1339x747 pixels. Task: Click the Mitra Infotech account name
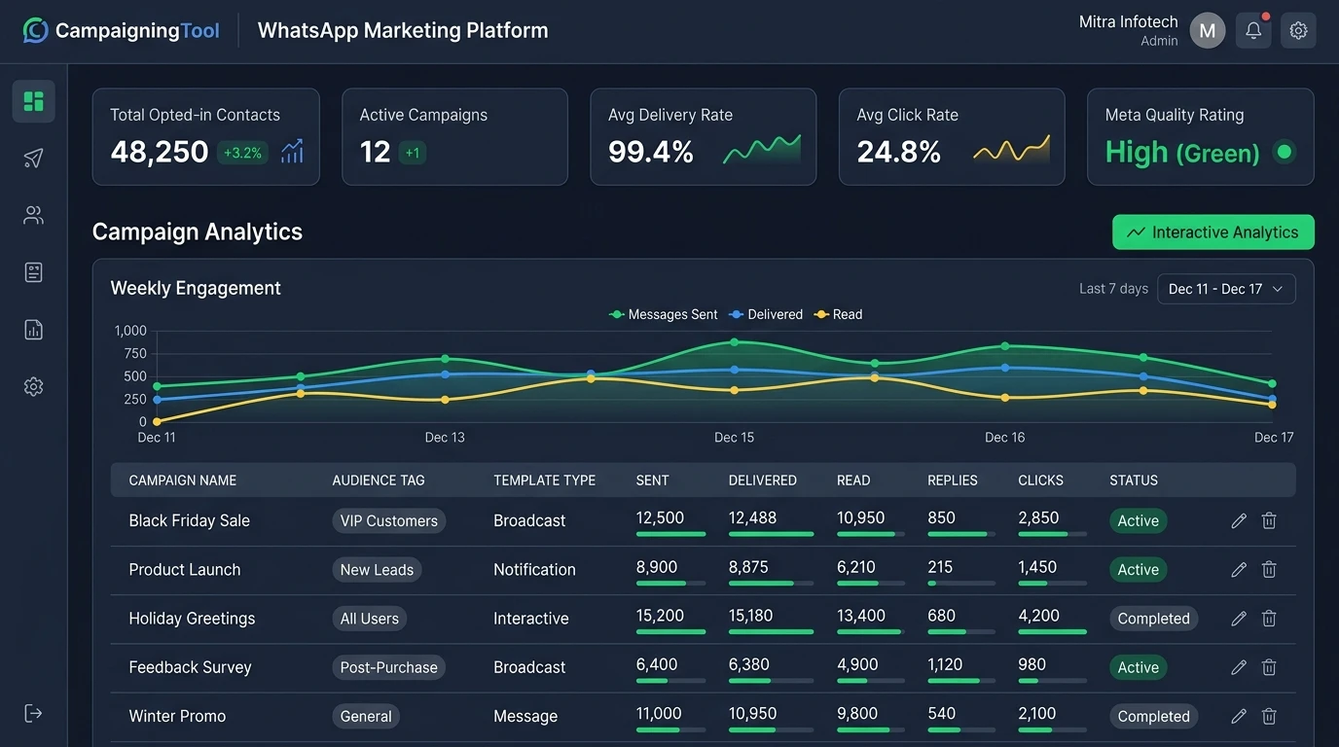(1129, 21)
